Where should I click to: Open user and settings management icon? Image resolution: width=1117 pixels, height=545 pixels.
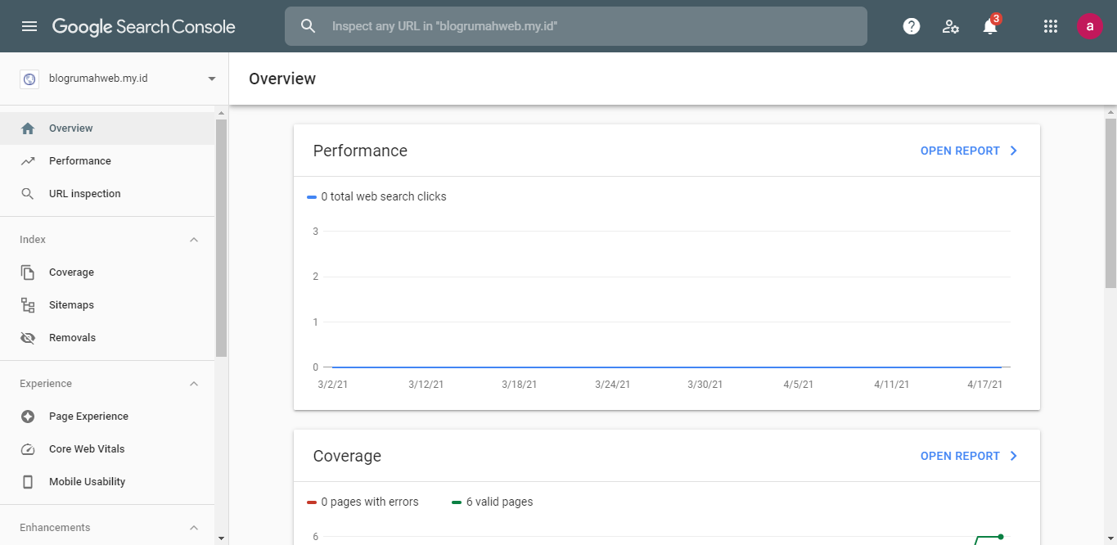pos(950,26)
